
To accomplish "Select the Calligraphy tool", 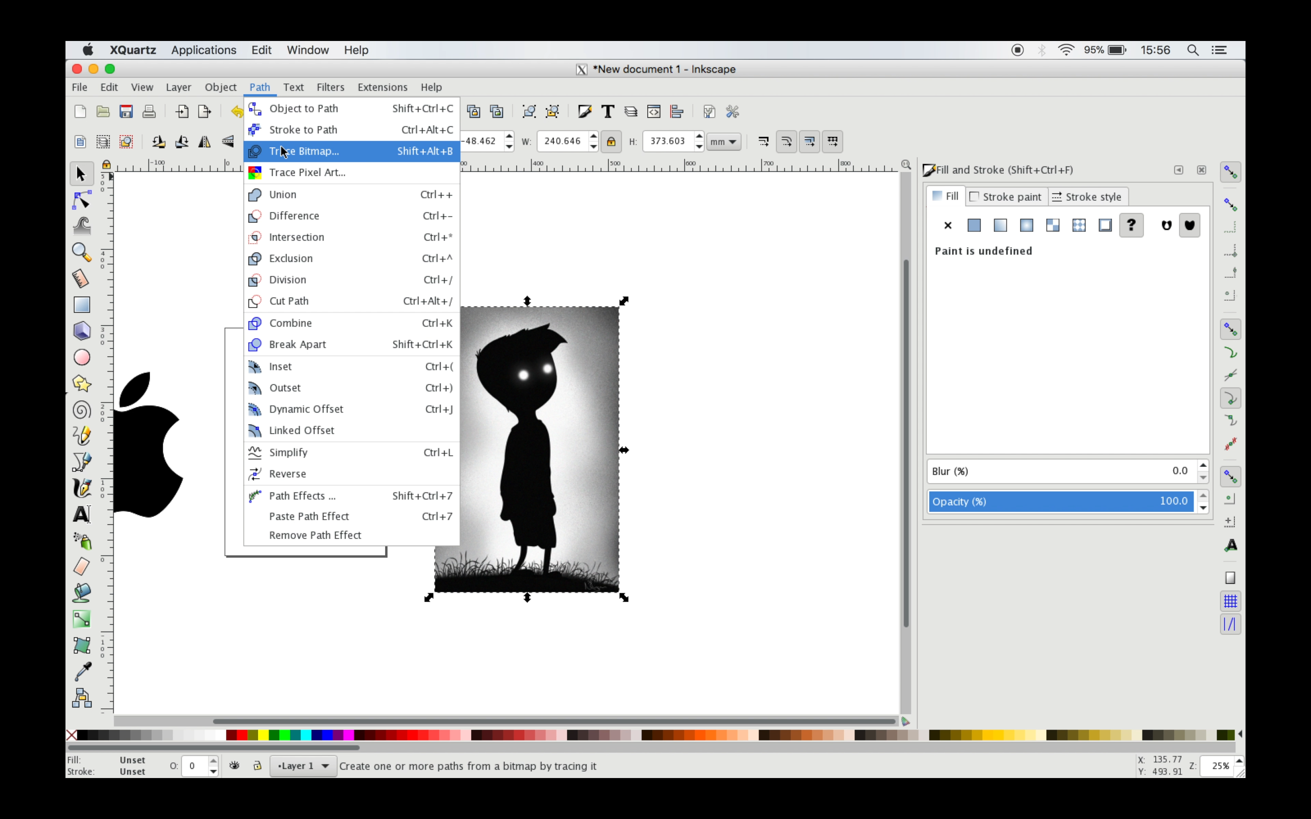I will coord(81,488).
